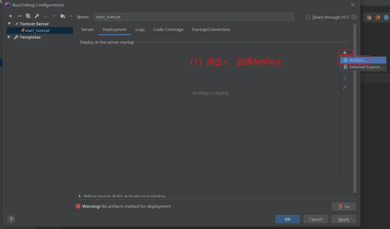Click the Name input field
This screenshot has height=229, width=390.
point(194,17)
